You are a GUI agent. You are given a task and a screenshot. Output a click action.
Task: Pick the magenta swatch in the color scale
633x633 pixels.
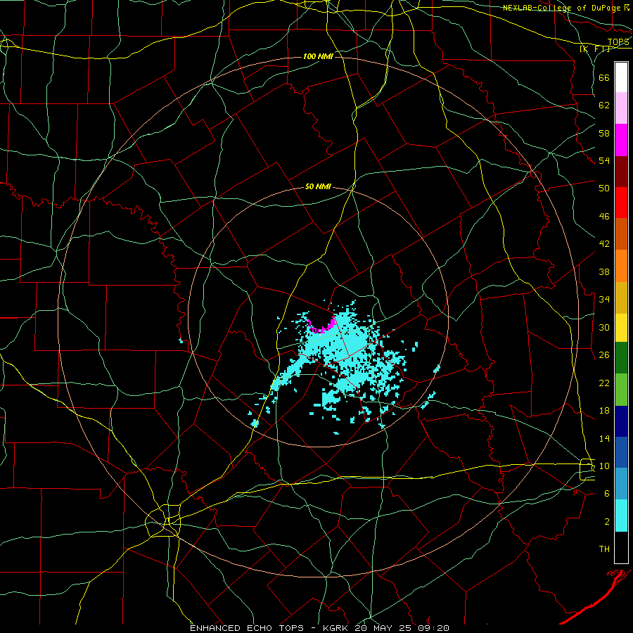621,140
